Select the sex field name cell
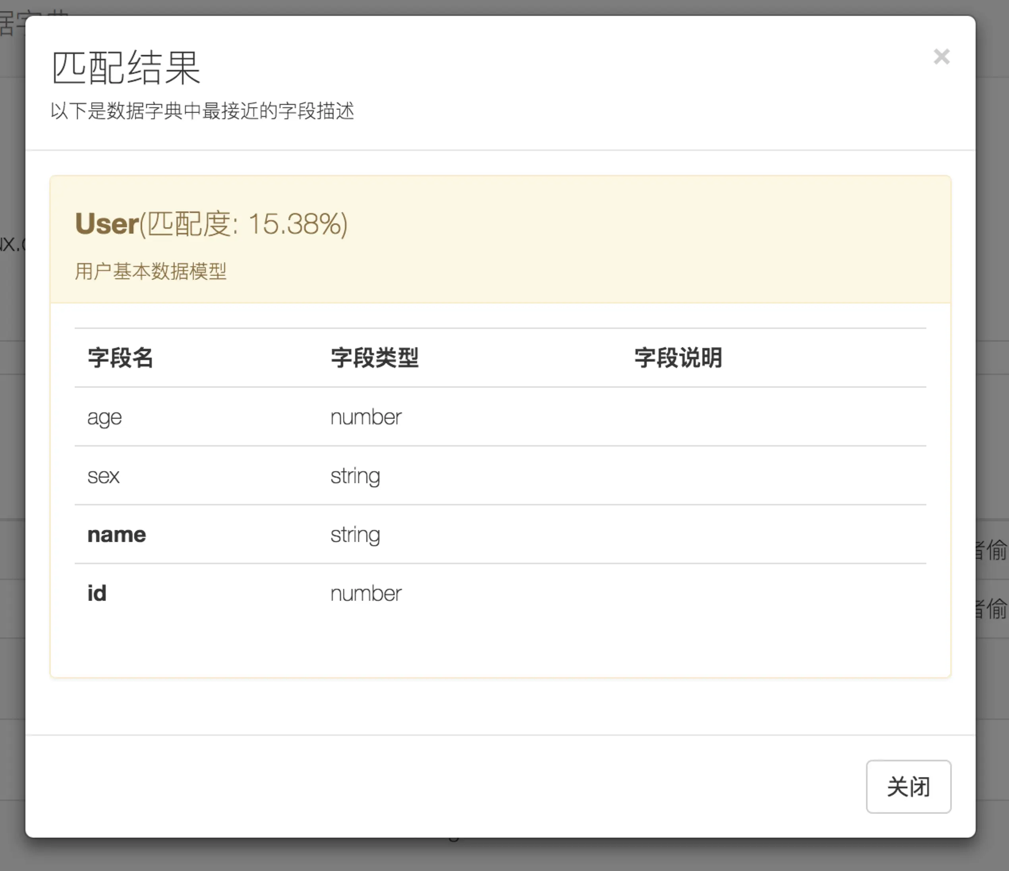This screenshot has height=871, width=1009. pyautogui.click(x=103, y=476)
